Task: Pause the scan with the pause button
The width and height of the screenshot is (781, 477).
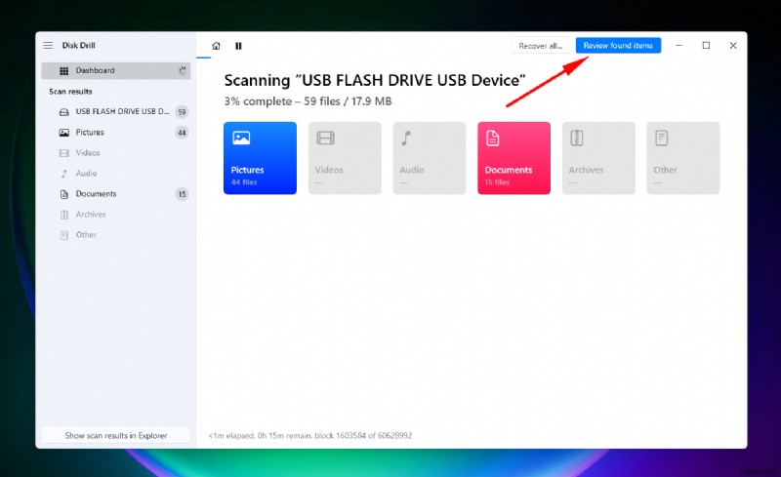Action: click(238, 46)
